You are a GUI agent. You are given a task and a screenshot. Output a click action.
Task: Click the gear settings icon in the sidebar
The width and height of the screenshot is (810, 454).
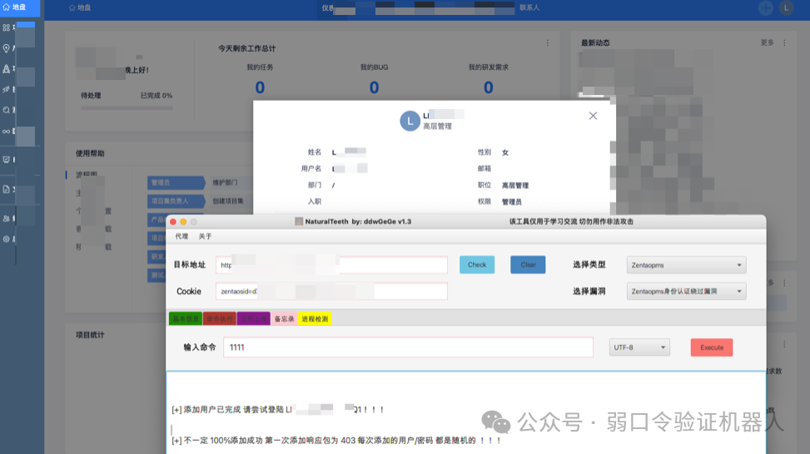pos(6,239)
